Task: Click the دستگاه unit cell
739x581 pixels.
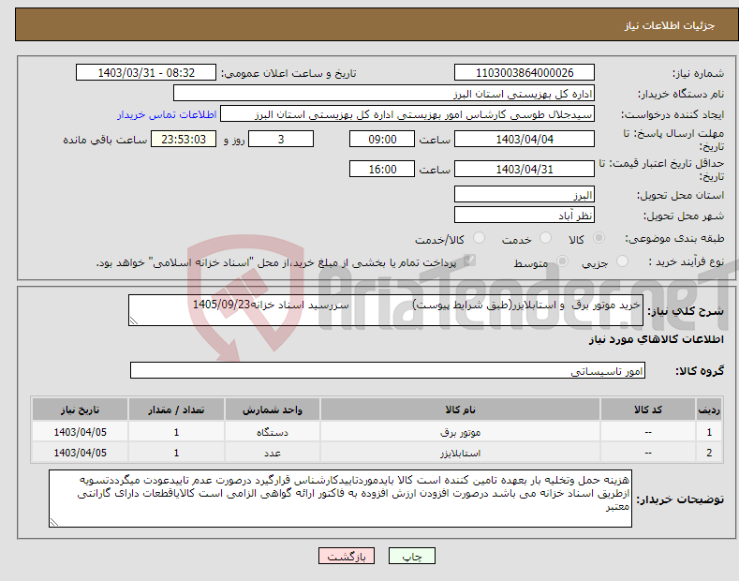Action: coord(273,432)
